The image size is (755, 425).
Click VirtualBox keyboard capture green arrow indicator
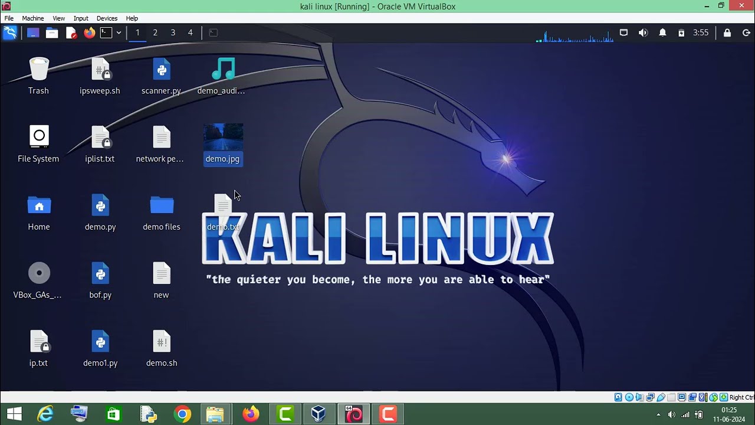click(x=724, y=397)
